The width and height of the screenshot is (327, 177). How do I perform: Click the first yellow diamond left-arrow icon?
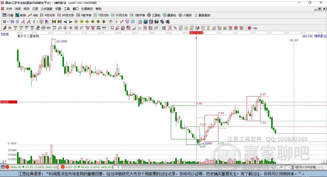tap(76, 21)
